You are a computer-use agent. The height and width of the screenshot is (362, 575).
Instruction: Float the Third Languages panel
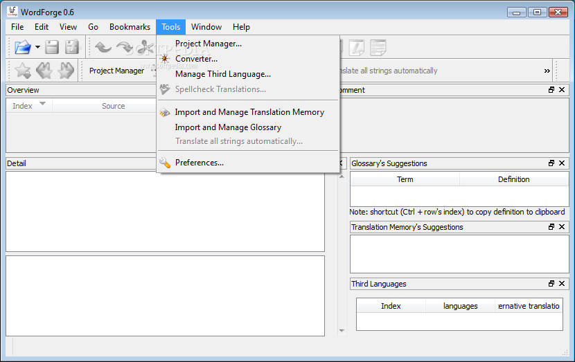(x=551, y=284)
